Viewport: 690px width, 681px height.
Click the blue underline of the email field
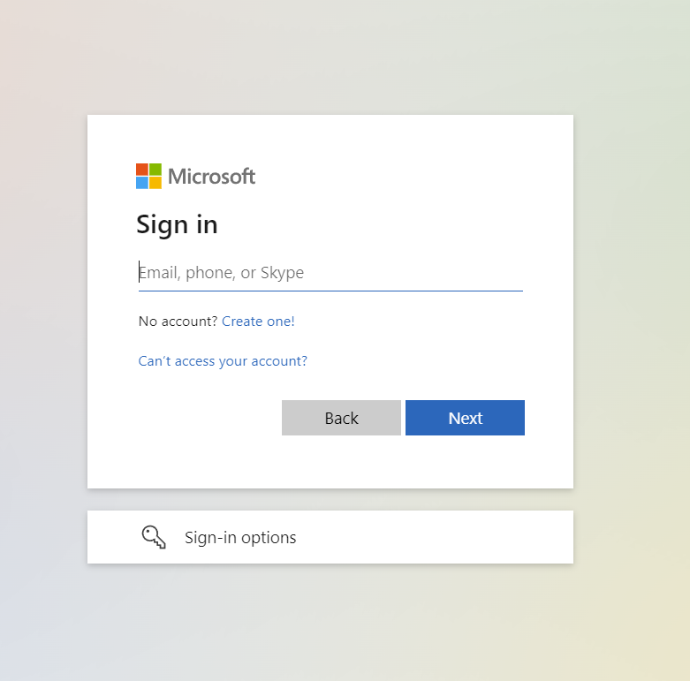pos(330,291)
